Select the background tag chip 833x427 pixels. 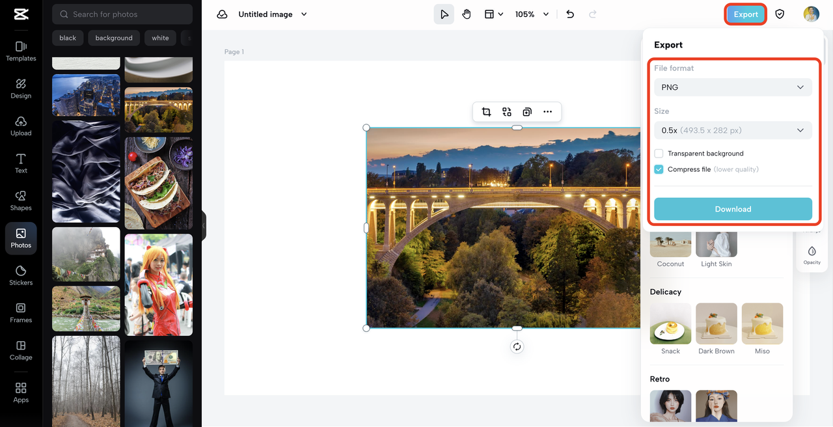click(114, 38)
